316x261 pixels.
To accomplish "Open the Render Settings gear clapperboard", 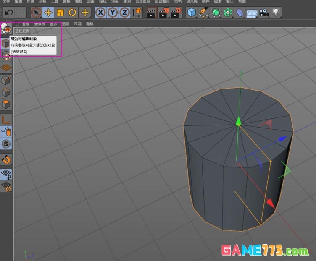I will click(x=176, y=13).
